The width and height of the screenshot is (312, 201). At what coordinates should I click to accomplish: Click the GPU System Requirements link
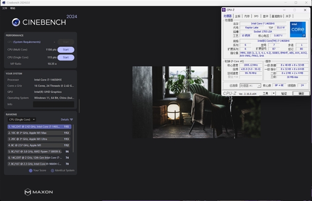[27, 42]
